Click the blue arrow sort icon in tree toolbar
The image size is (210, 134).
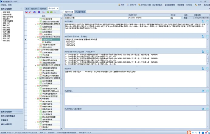[x=35, y=12]
